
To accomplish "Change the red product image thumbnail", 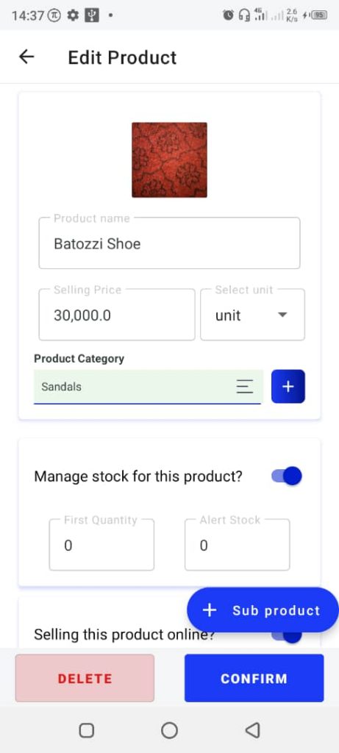I will (169, 160).
